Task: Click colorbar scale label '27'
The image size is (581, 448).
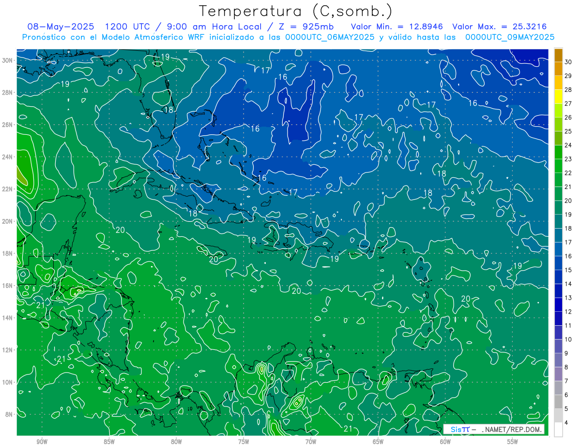Action: (x=568, y=103)
